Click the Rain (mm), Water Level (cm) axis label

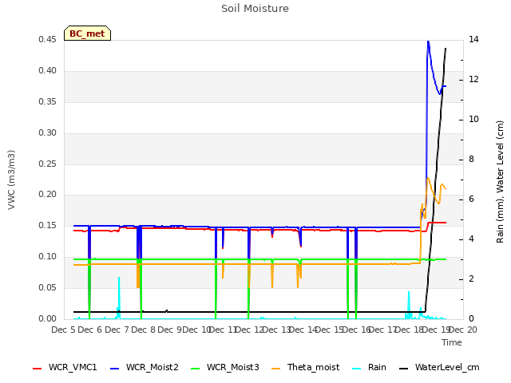[x=500, y=182]
